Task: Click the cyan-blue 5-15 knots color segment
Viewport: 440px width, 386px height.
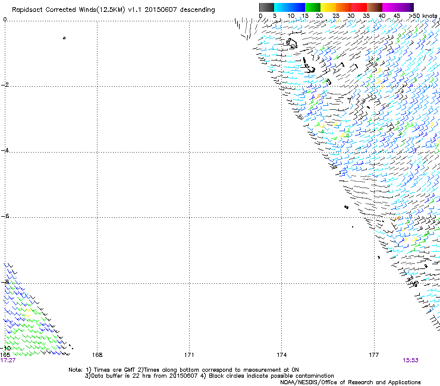Action: pyautogui.click(x=290, y=7)
